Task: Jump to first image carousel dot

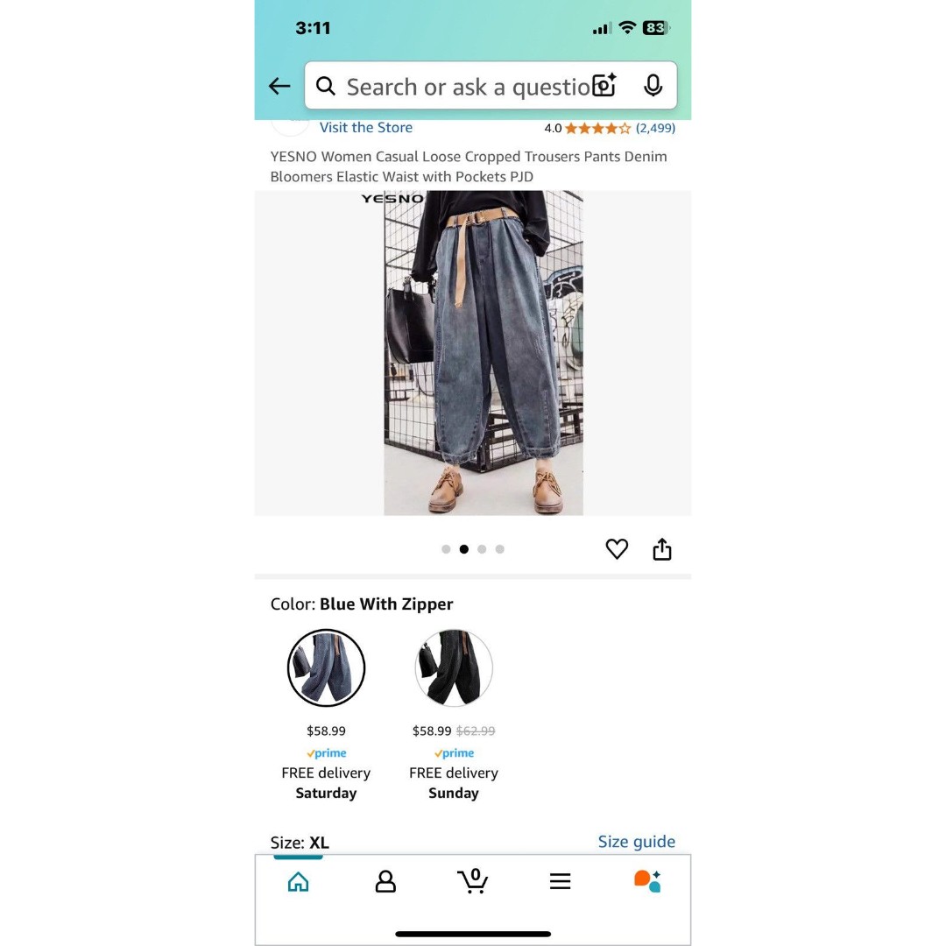Action: pos(446,549)
